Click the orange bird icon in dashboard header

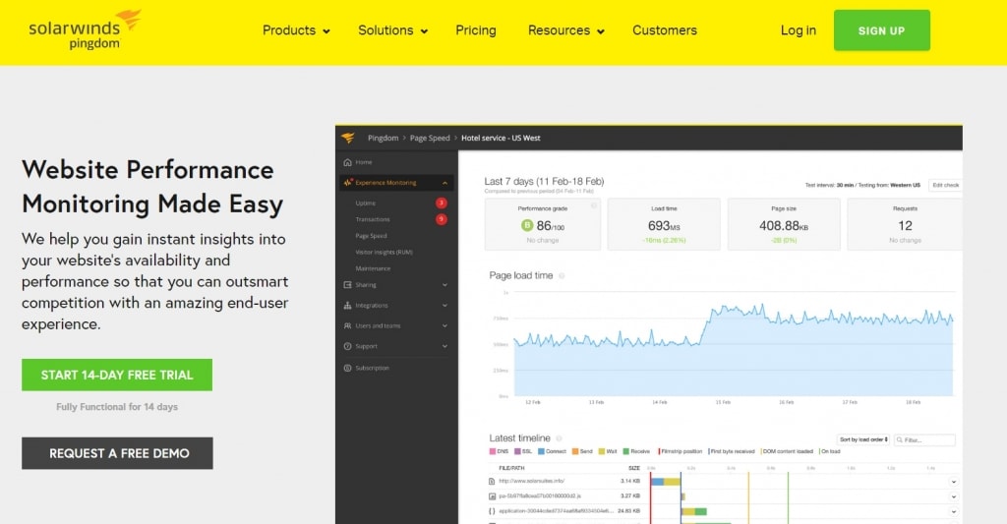(348, 138)
